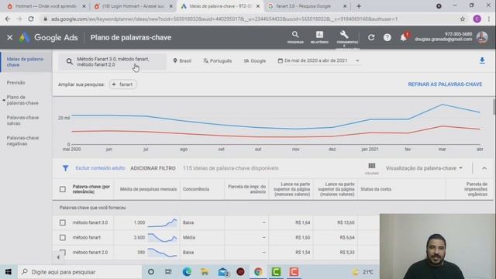The image size is (496, 279).
Task: Open Previsão in the sidebar
Action: pyautogui.click(x=15, y=83)
